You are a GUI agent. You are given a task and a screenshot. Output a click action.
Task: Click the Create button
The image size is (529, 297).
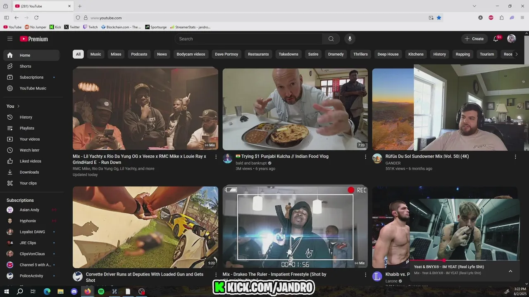474,39
